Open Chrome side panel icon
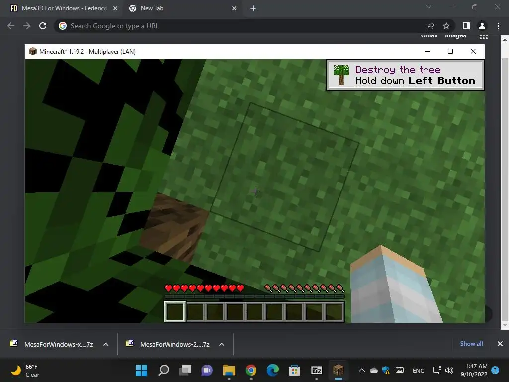This screenshot has height=382, width=509. tap(466, 26)
